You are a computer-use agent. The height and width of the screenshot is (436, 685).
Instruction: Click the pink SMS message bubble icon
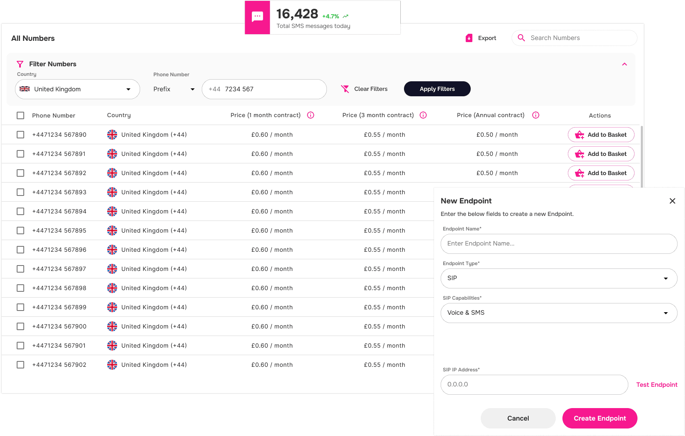coord(258,17)
